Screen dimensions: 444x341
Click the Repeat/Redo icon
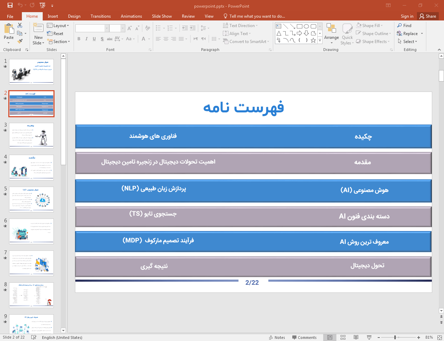coord(32,5)
